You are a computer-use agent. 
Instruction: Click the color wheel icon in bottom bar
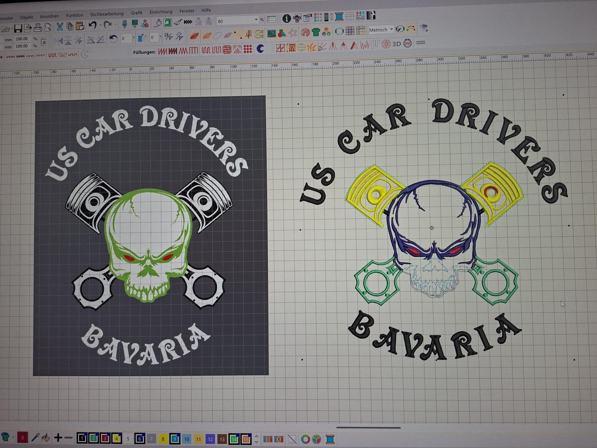point(305,439)
